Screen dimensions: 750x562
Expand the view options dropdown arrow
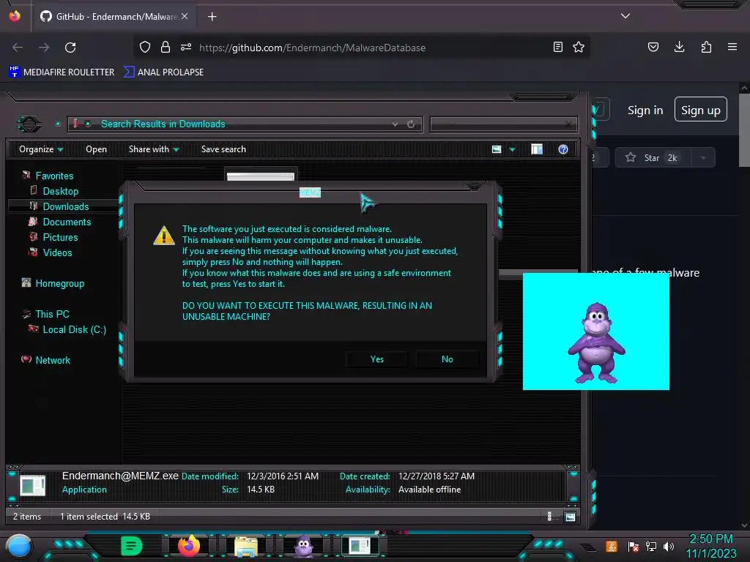512,149
